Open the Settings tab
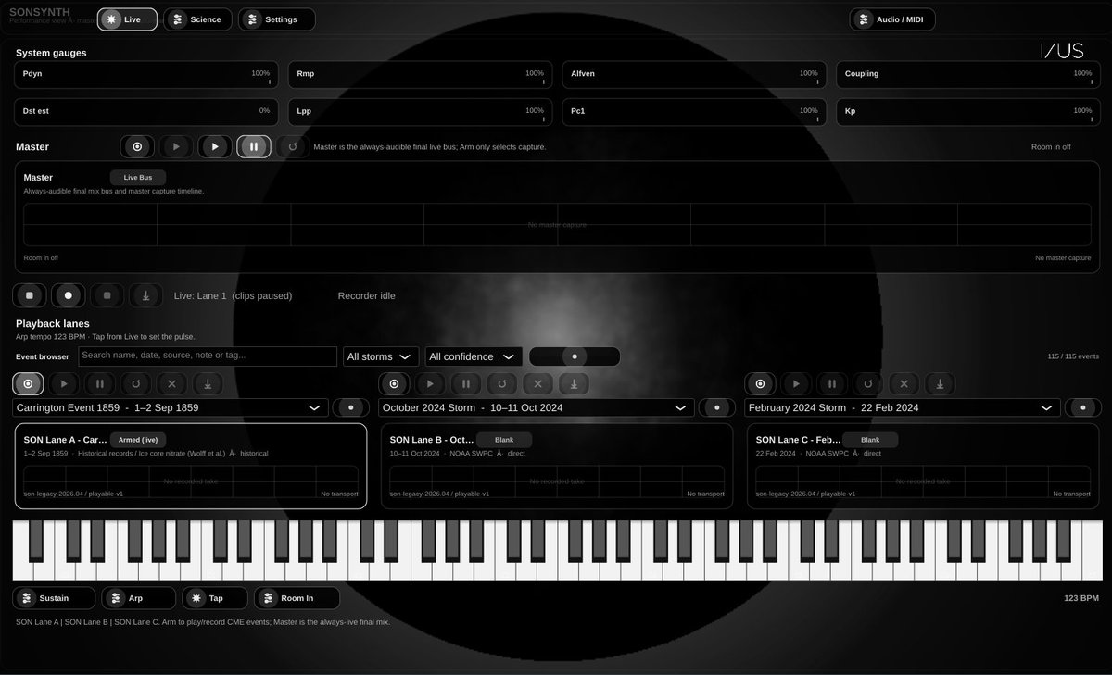This screenshot has width=1112, height=675. [276, 19]
